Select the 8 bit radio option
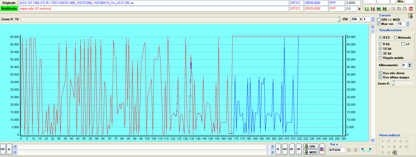This screenshot has height=157, width=416. click(x=380, y=44)
